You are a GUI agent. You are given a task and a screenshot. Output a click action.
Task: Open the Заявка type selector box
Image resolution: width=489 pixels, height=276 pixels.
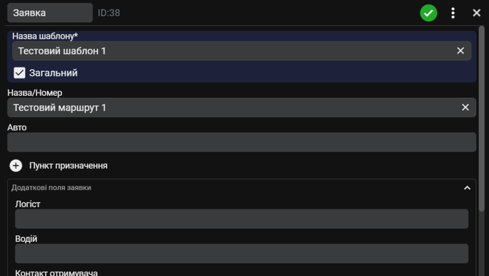(x=50, y=13)
